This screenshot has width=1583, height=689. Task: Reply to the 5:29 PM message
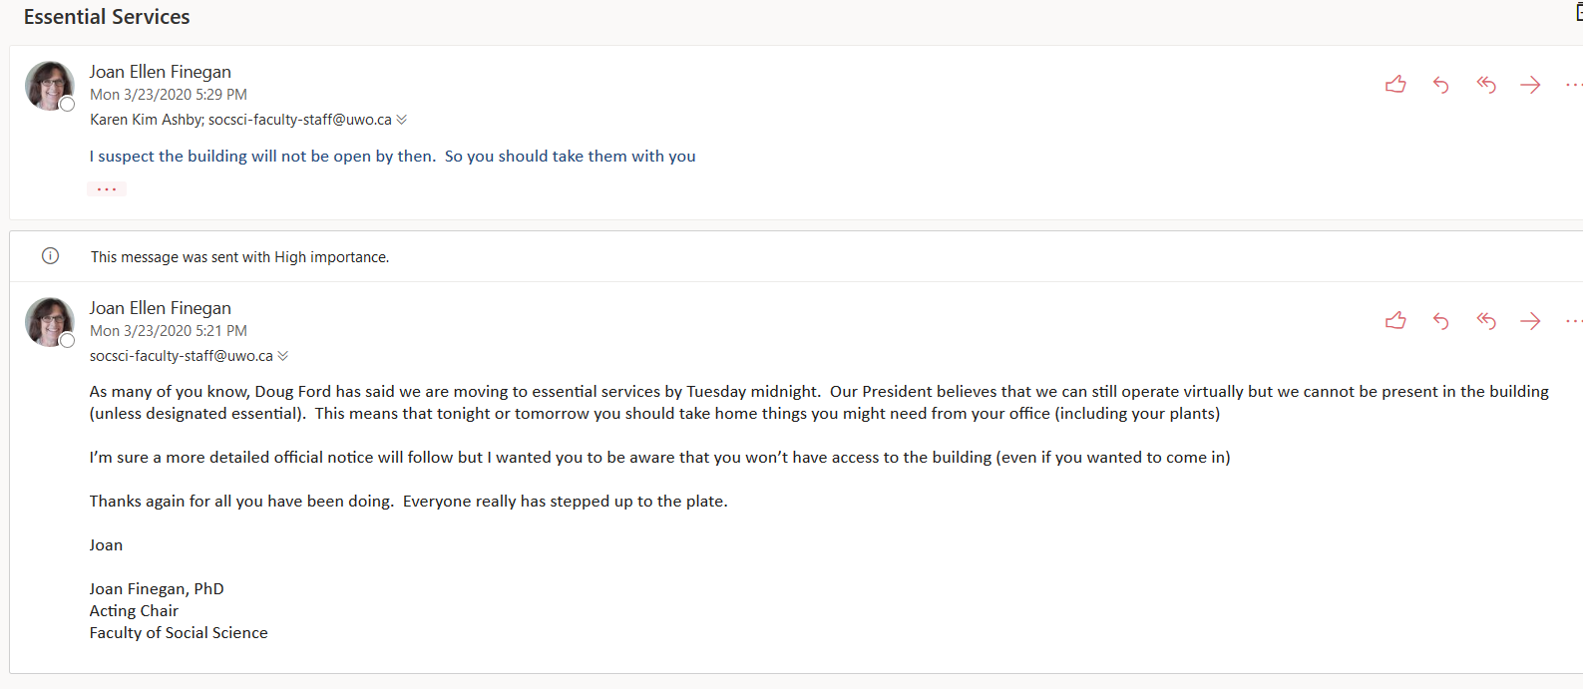1440,85
